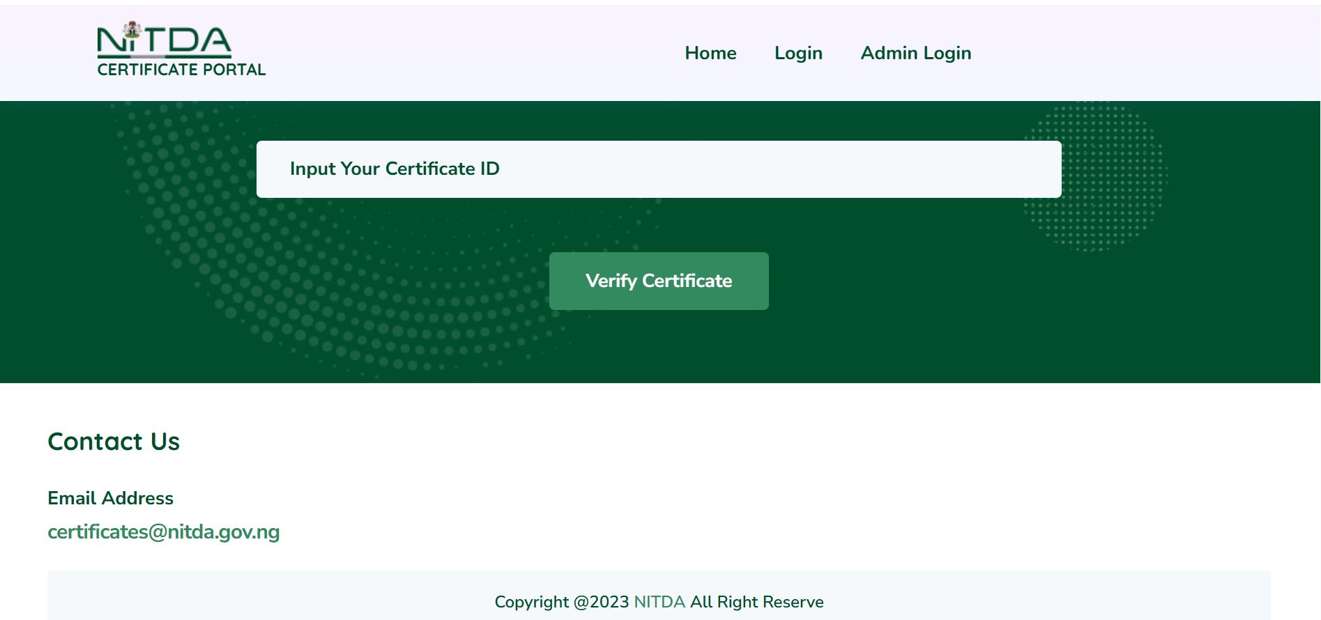This screenshot has height=620, width=1321.
Task: Open the Login page
Action: pos(798,53)
